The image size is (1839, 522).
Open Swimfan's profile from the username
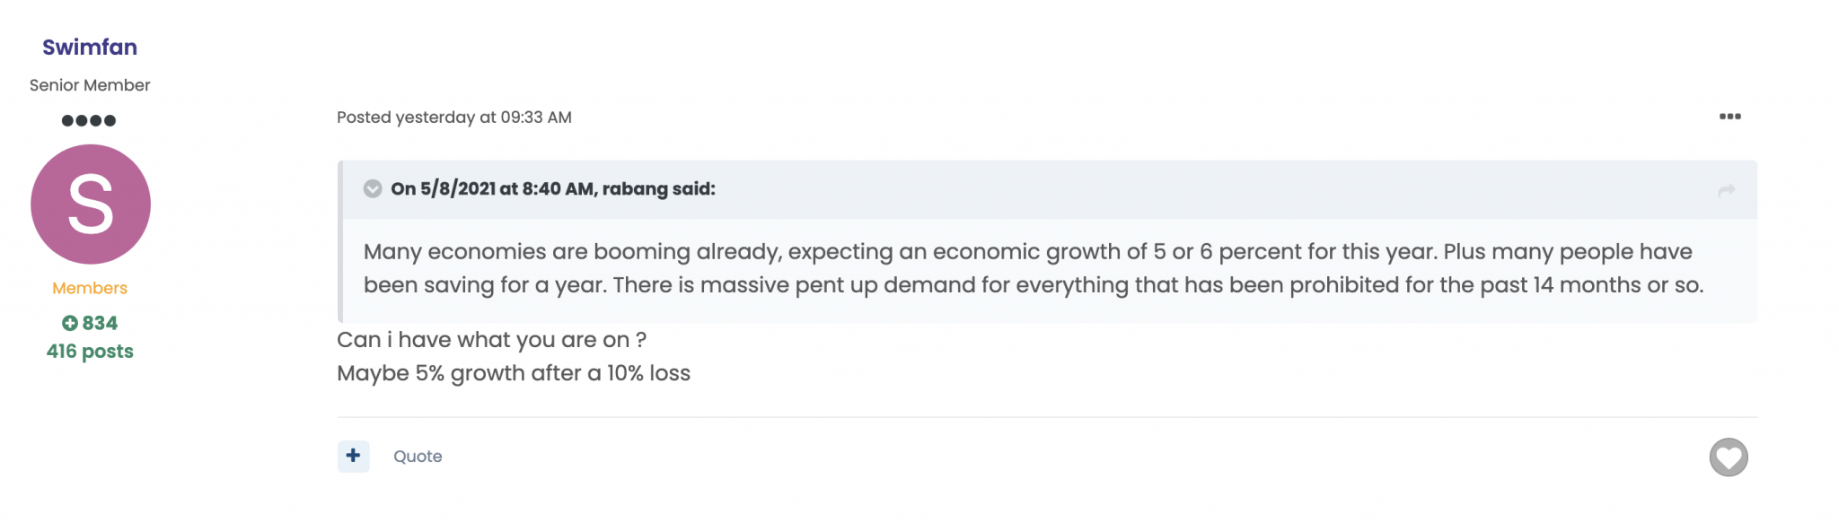[x=90, y=48]
